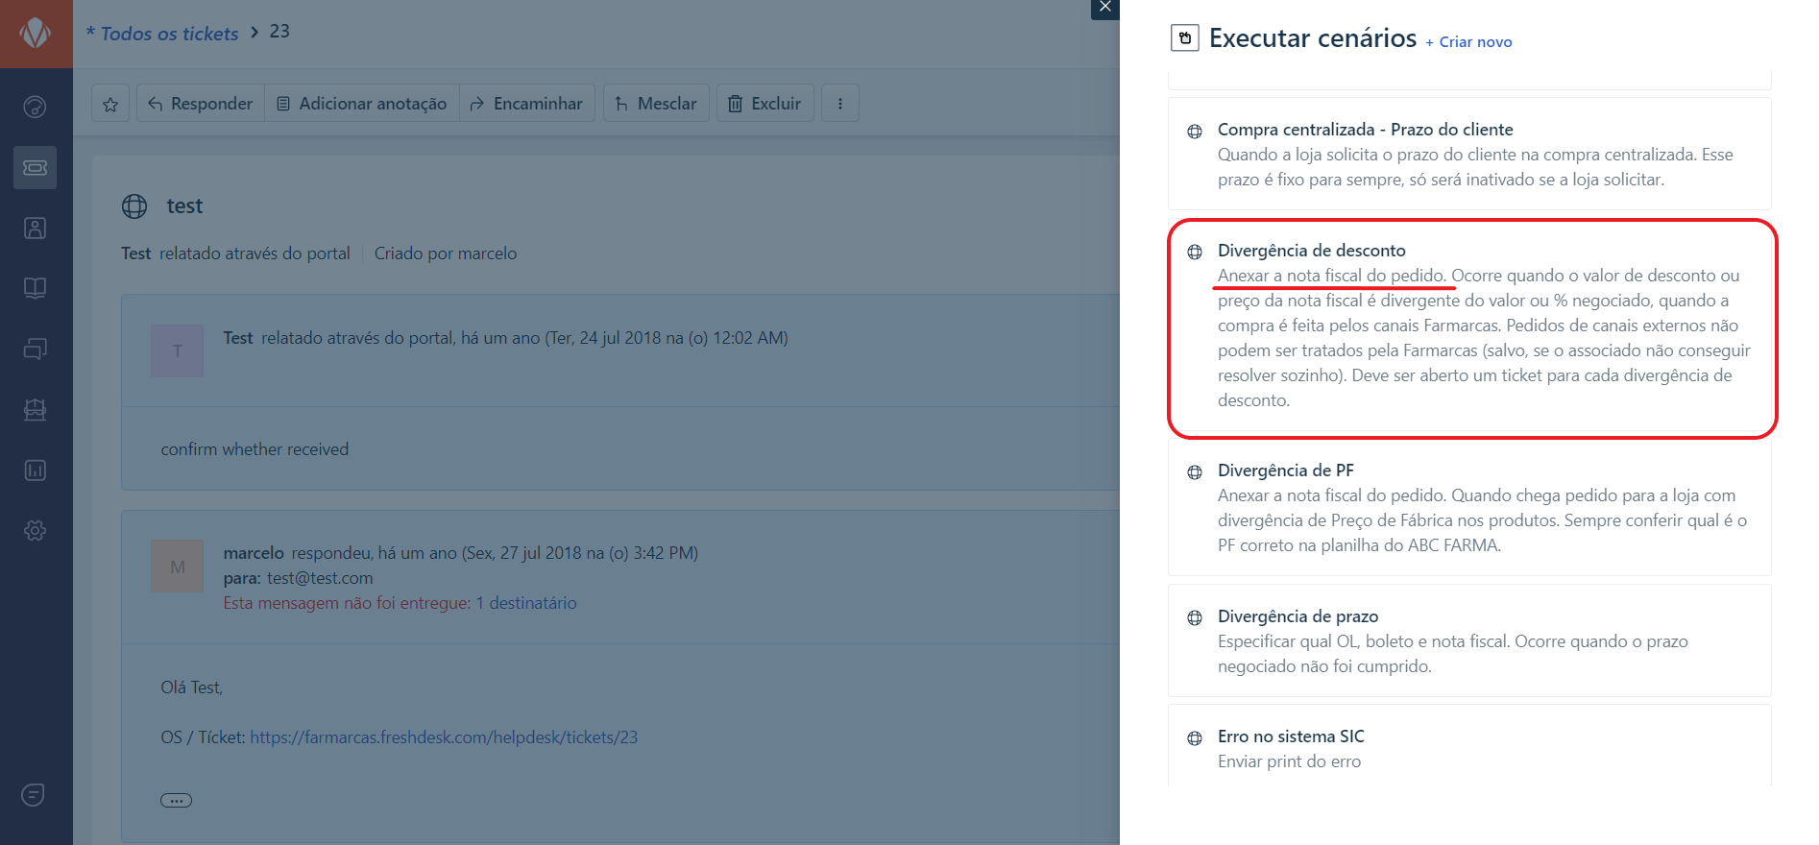The width and height of the screenshot is (1819, 845).
Task: Click Adicionar anotação in toolbar
Action: click(x=362, y=104)
